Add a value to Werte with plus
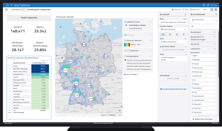The image size is (222, 131). pos(186,54)
